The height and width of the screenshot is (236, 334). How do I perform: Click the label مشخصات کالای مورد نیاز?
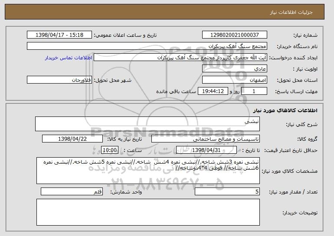pos(289,171)
